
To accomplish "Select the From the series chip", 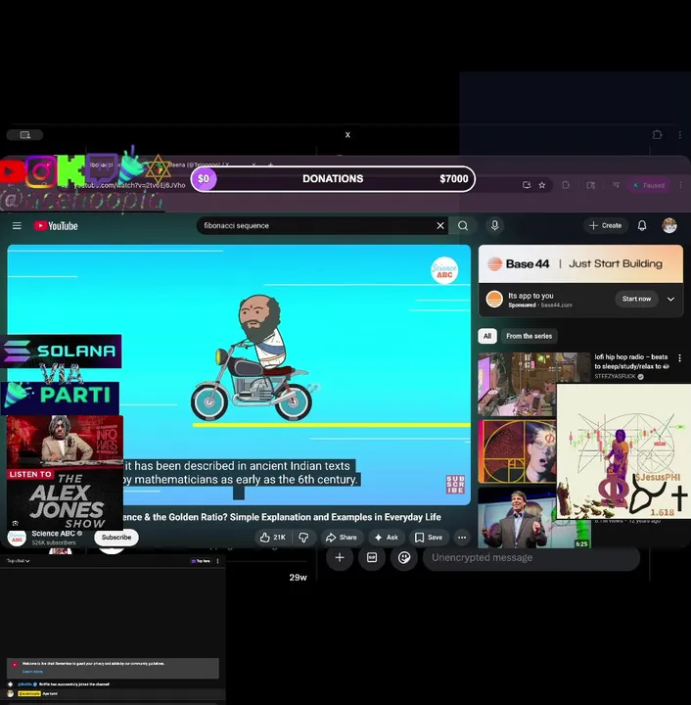I will [529, 336].
